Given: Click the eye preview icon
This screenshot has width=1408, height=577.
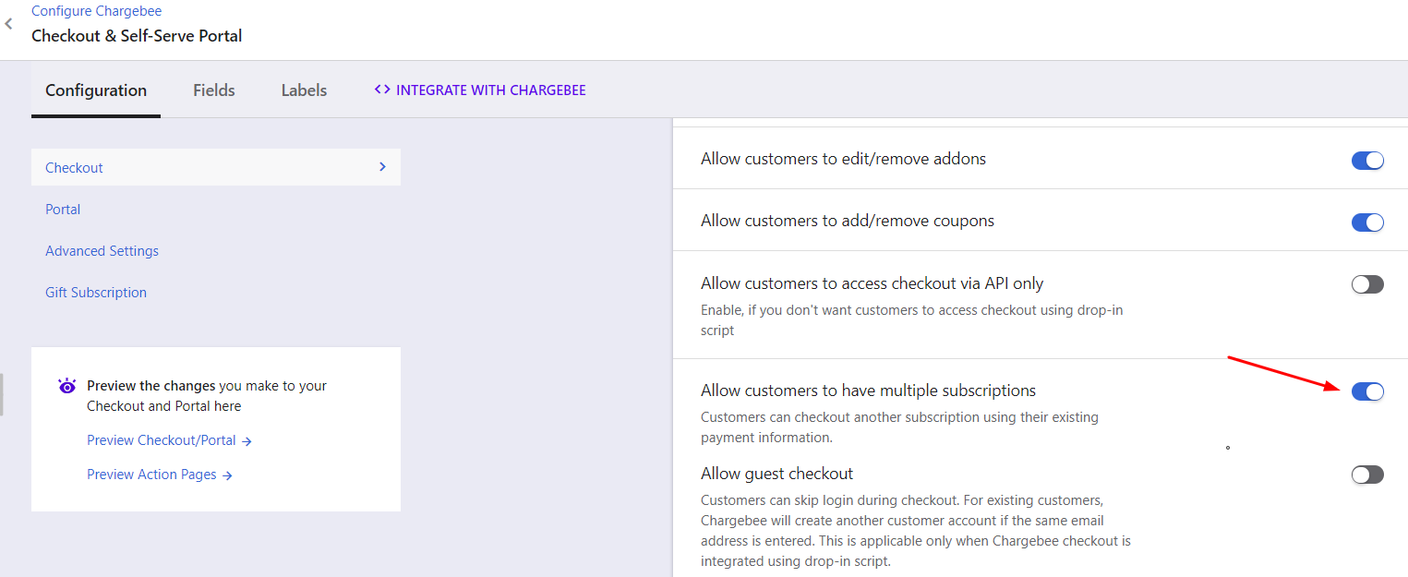Looking at the screenshot, I should 66,386.
